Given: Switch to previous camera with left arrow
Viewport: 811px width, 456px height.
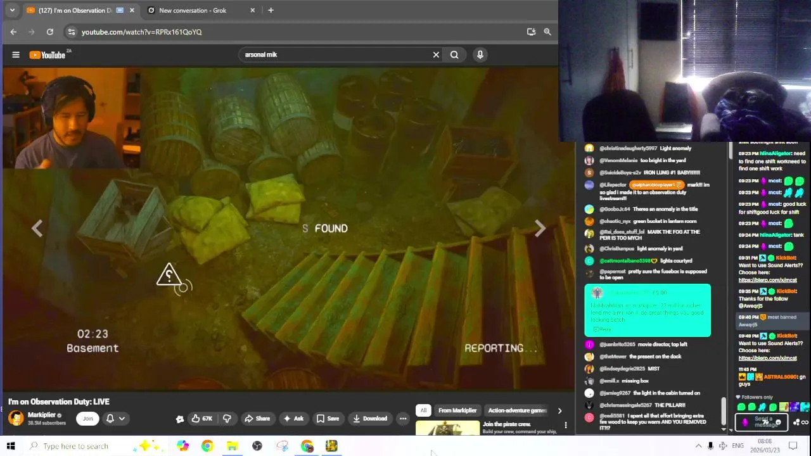Looking at the screenshot, I should (x=37, y=229).
